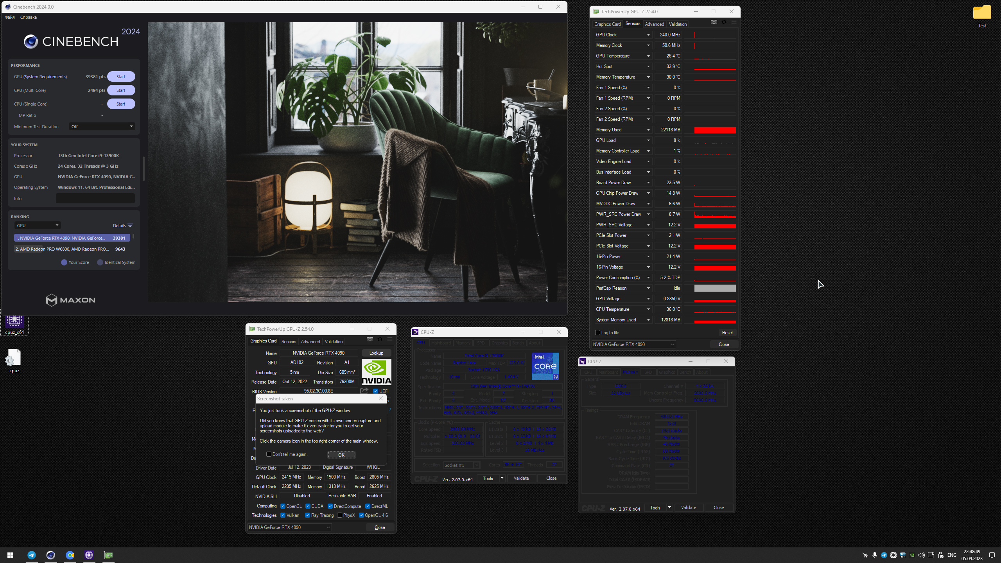Click the safely remove hardware tray icon
Screen dimensions: 1001x563
(940, 555)
